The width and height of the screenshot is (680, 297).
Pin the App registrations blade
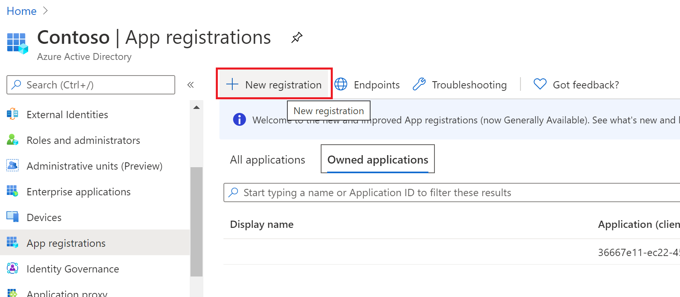(x=297, y=38)
